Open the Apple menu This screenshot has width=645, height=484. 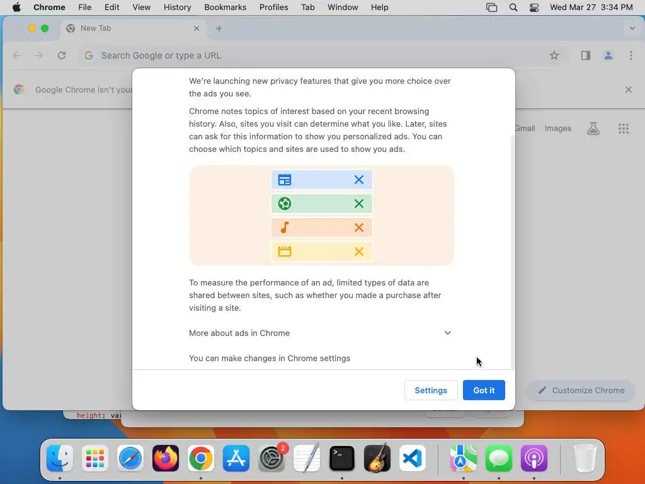point(16,7)
